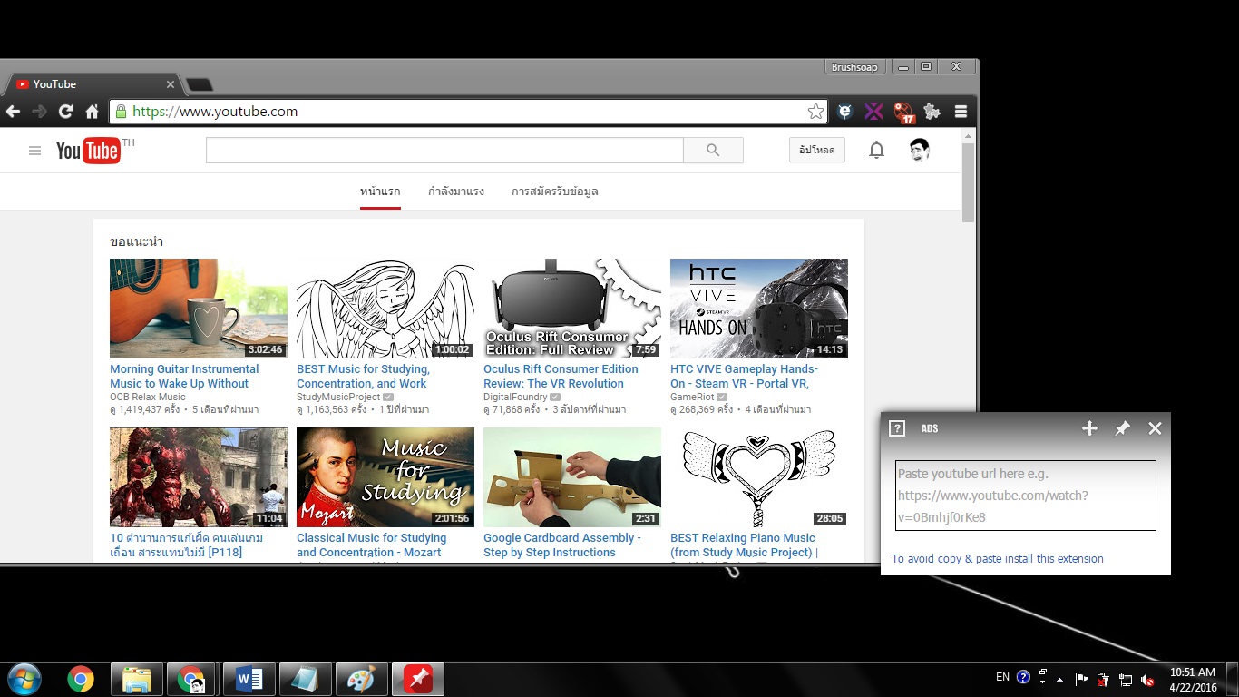
Task: Open the network icon in system tray
Action: pyautogui.click(x=1126, y=679)
